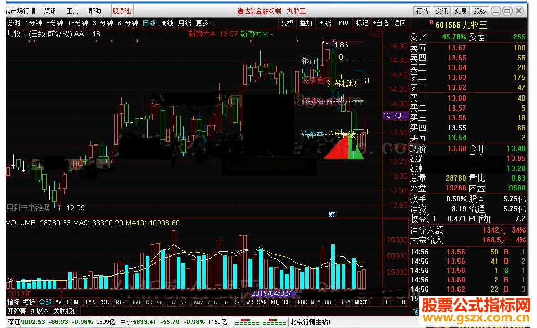This screenshot has height=328, width=537.
Task: Choose the BOLL indicator
Action: 331,302
